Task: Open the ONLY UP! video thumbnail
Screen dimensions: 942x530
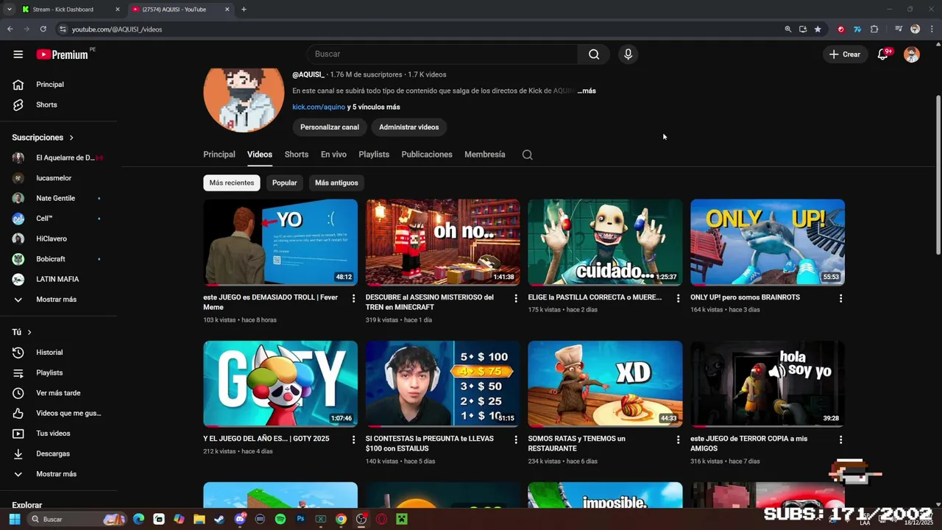Action: [x=768, y=242]
